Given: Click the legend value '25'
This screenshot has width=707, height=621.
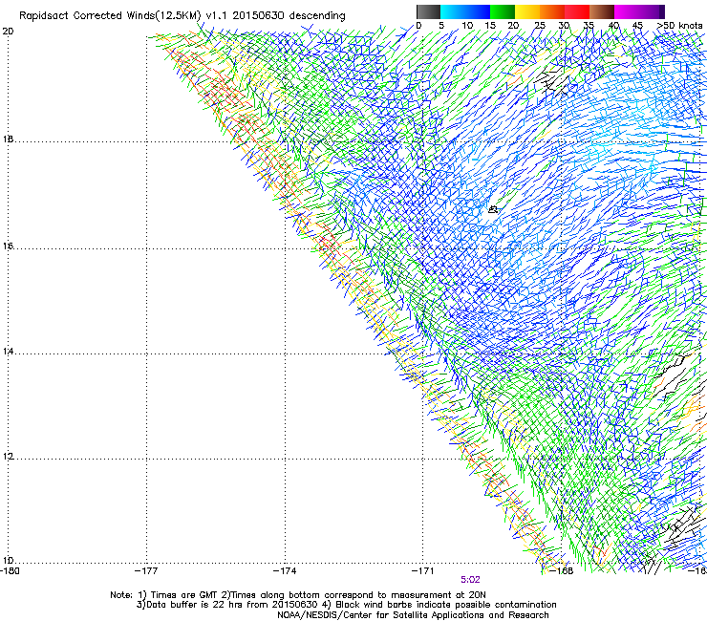Looking at the screenshot, I should pos(540,26).
